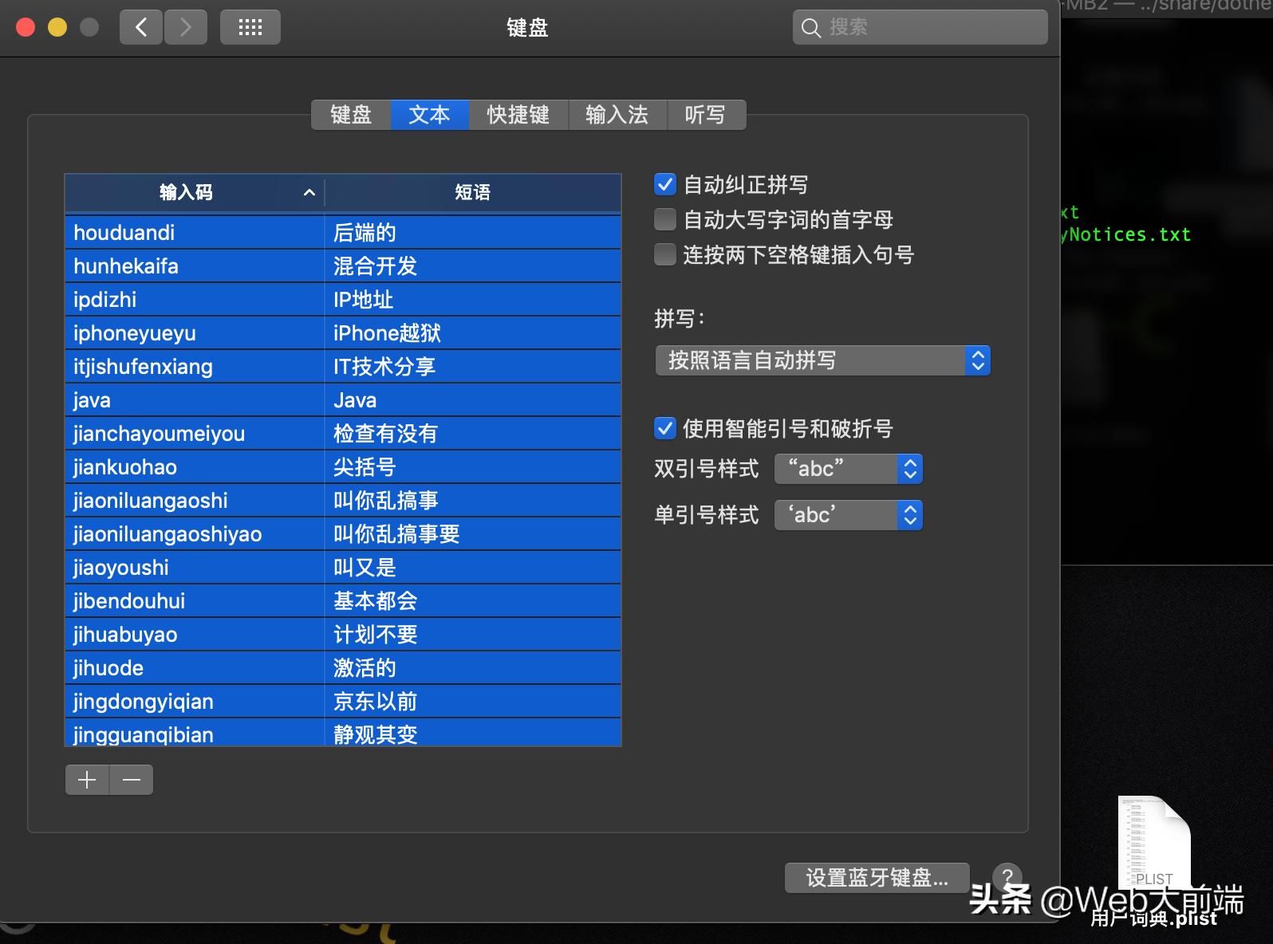Switch to the 文本 tab

(x=429, y=115)
